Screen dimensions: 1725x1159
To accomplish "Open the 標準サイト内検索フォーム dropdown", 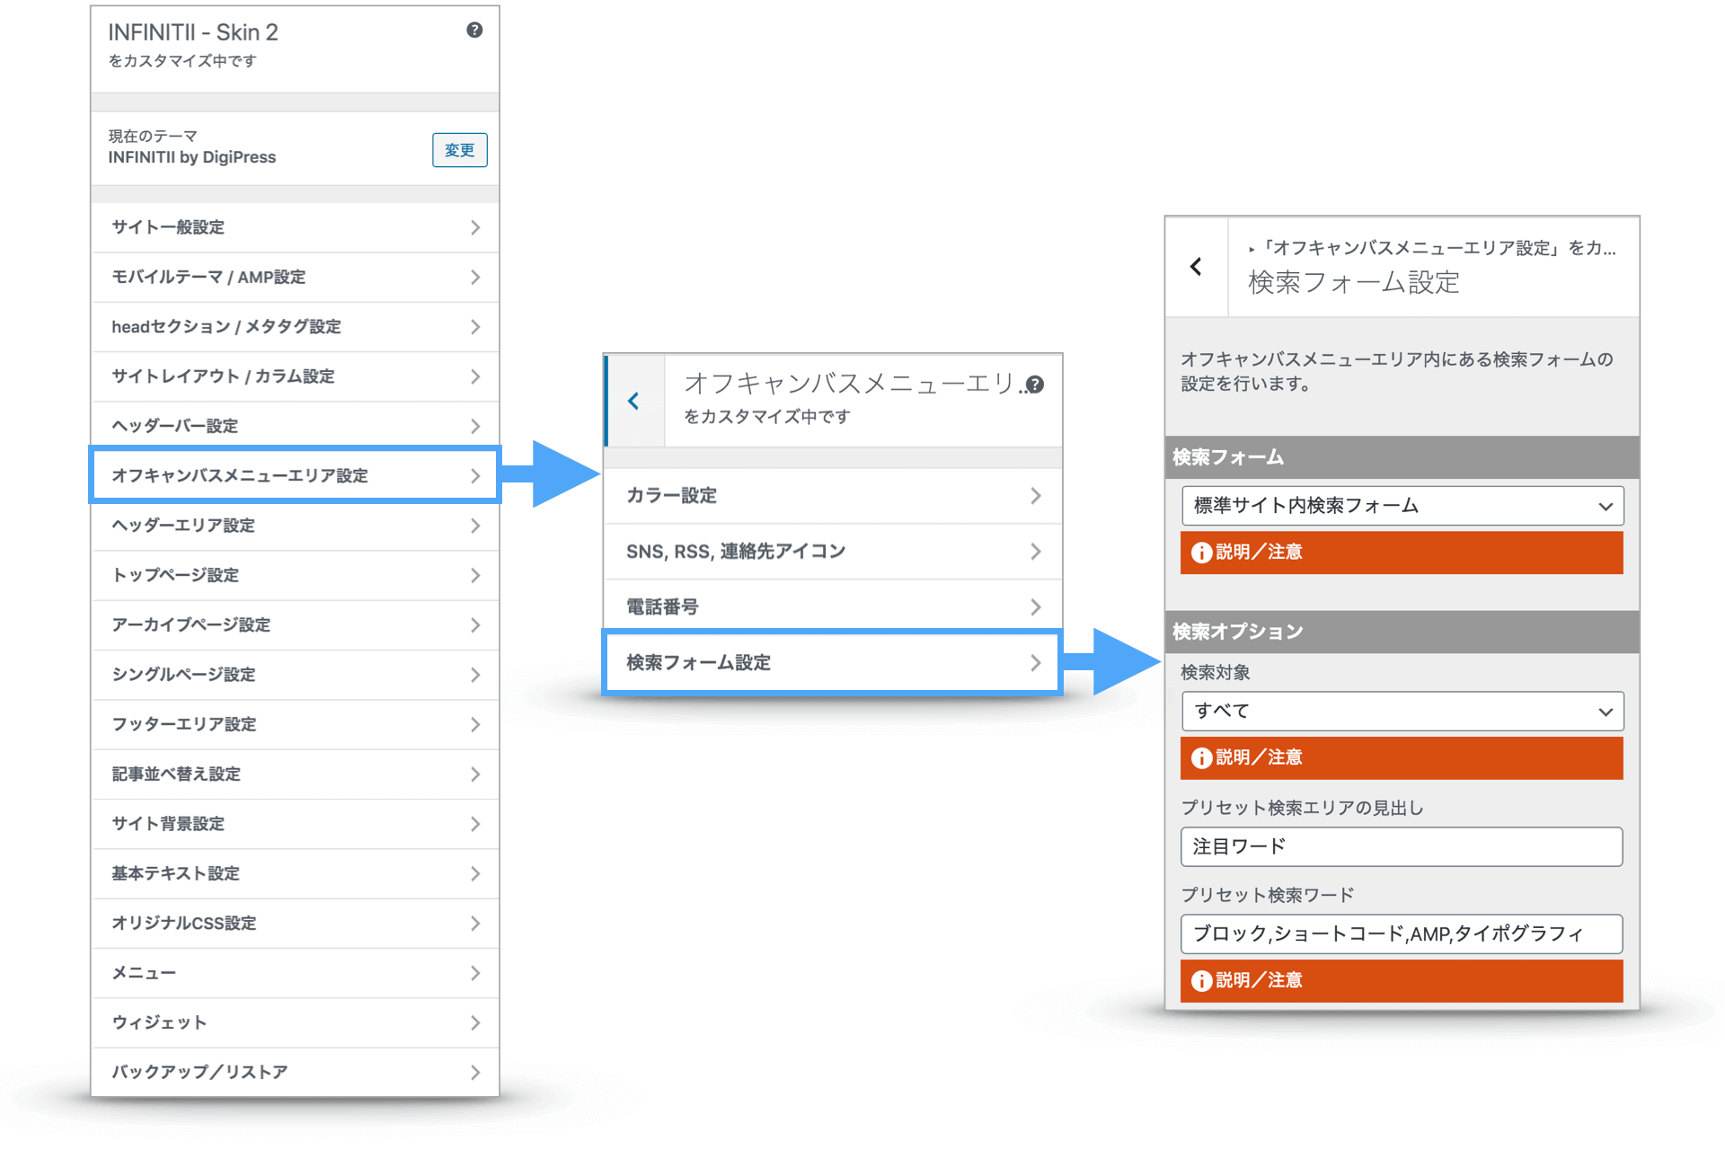I will coord(1402,506).
